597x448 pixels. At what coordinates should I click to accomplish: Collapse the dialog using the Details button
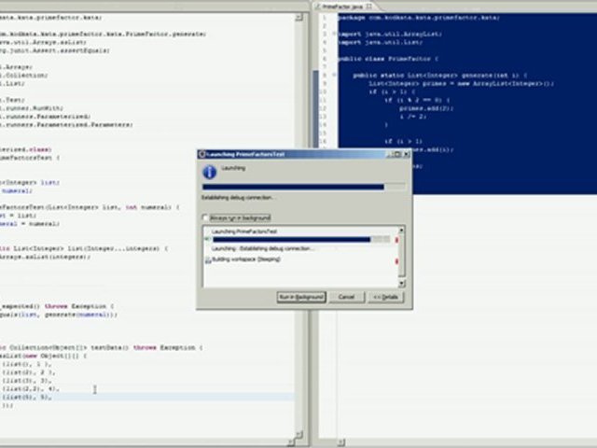pyautogui.click(x=385, y=297)
